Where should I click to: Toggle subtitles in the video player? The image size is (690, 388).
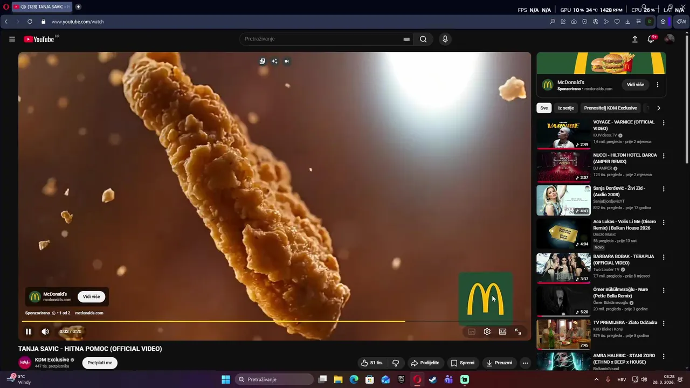click(472, 332)
